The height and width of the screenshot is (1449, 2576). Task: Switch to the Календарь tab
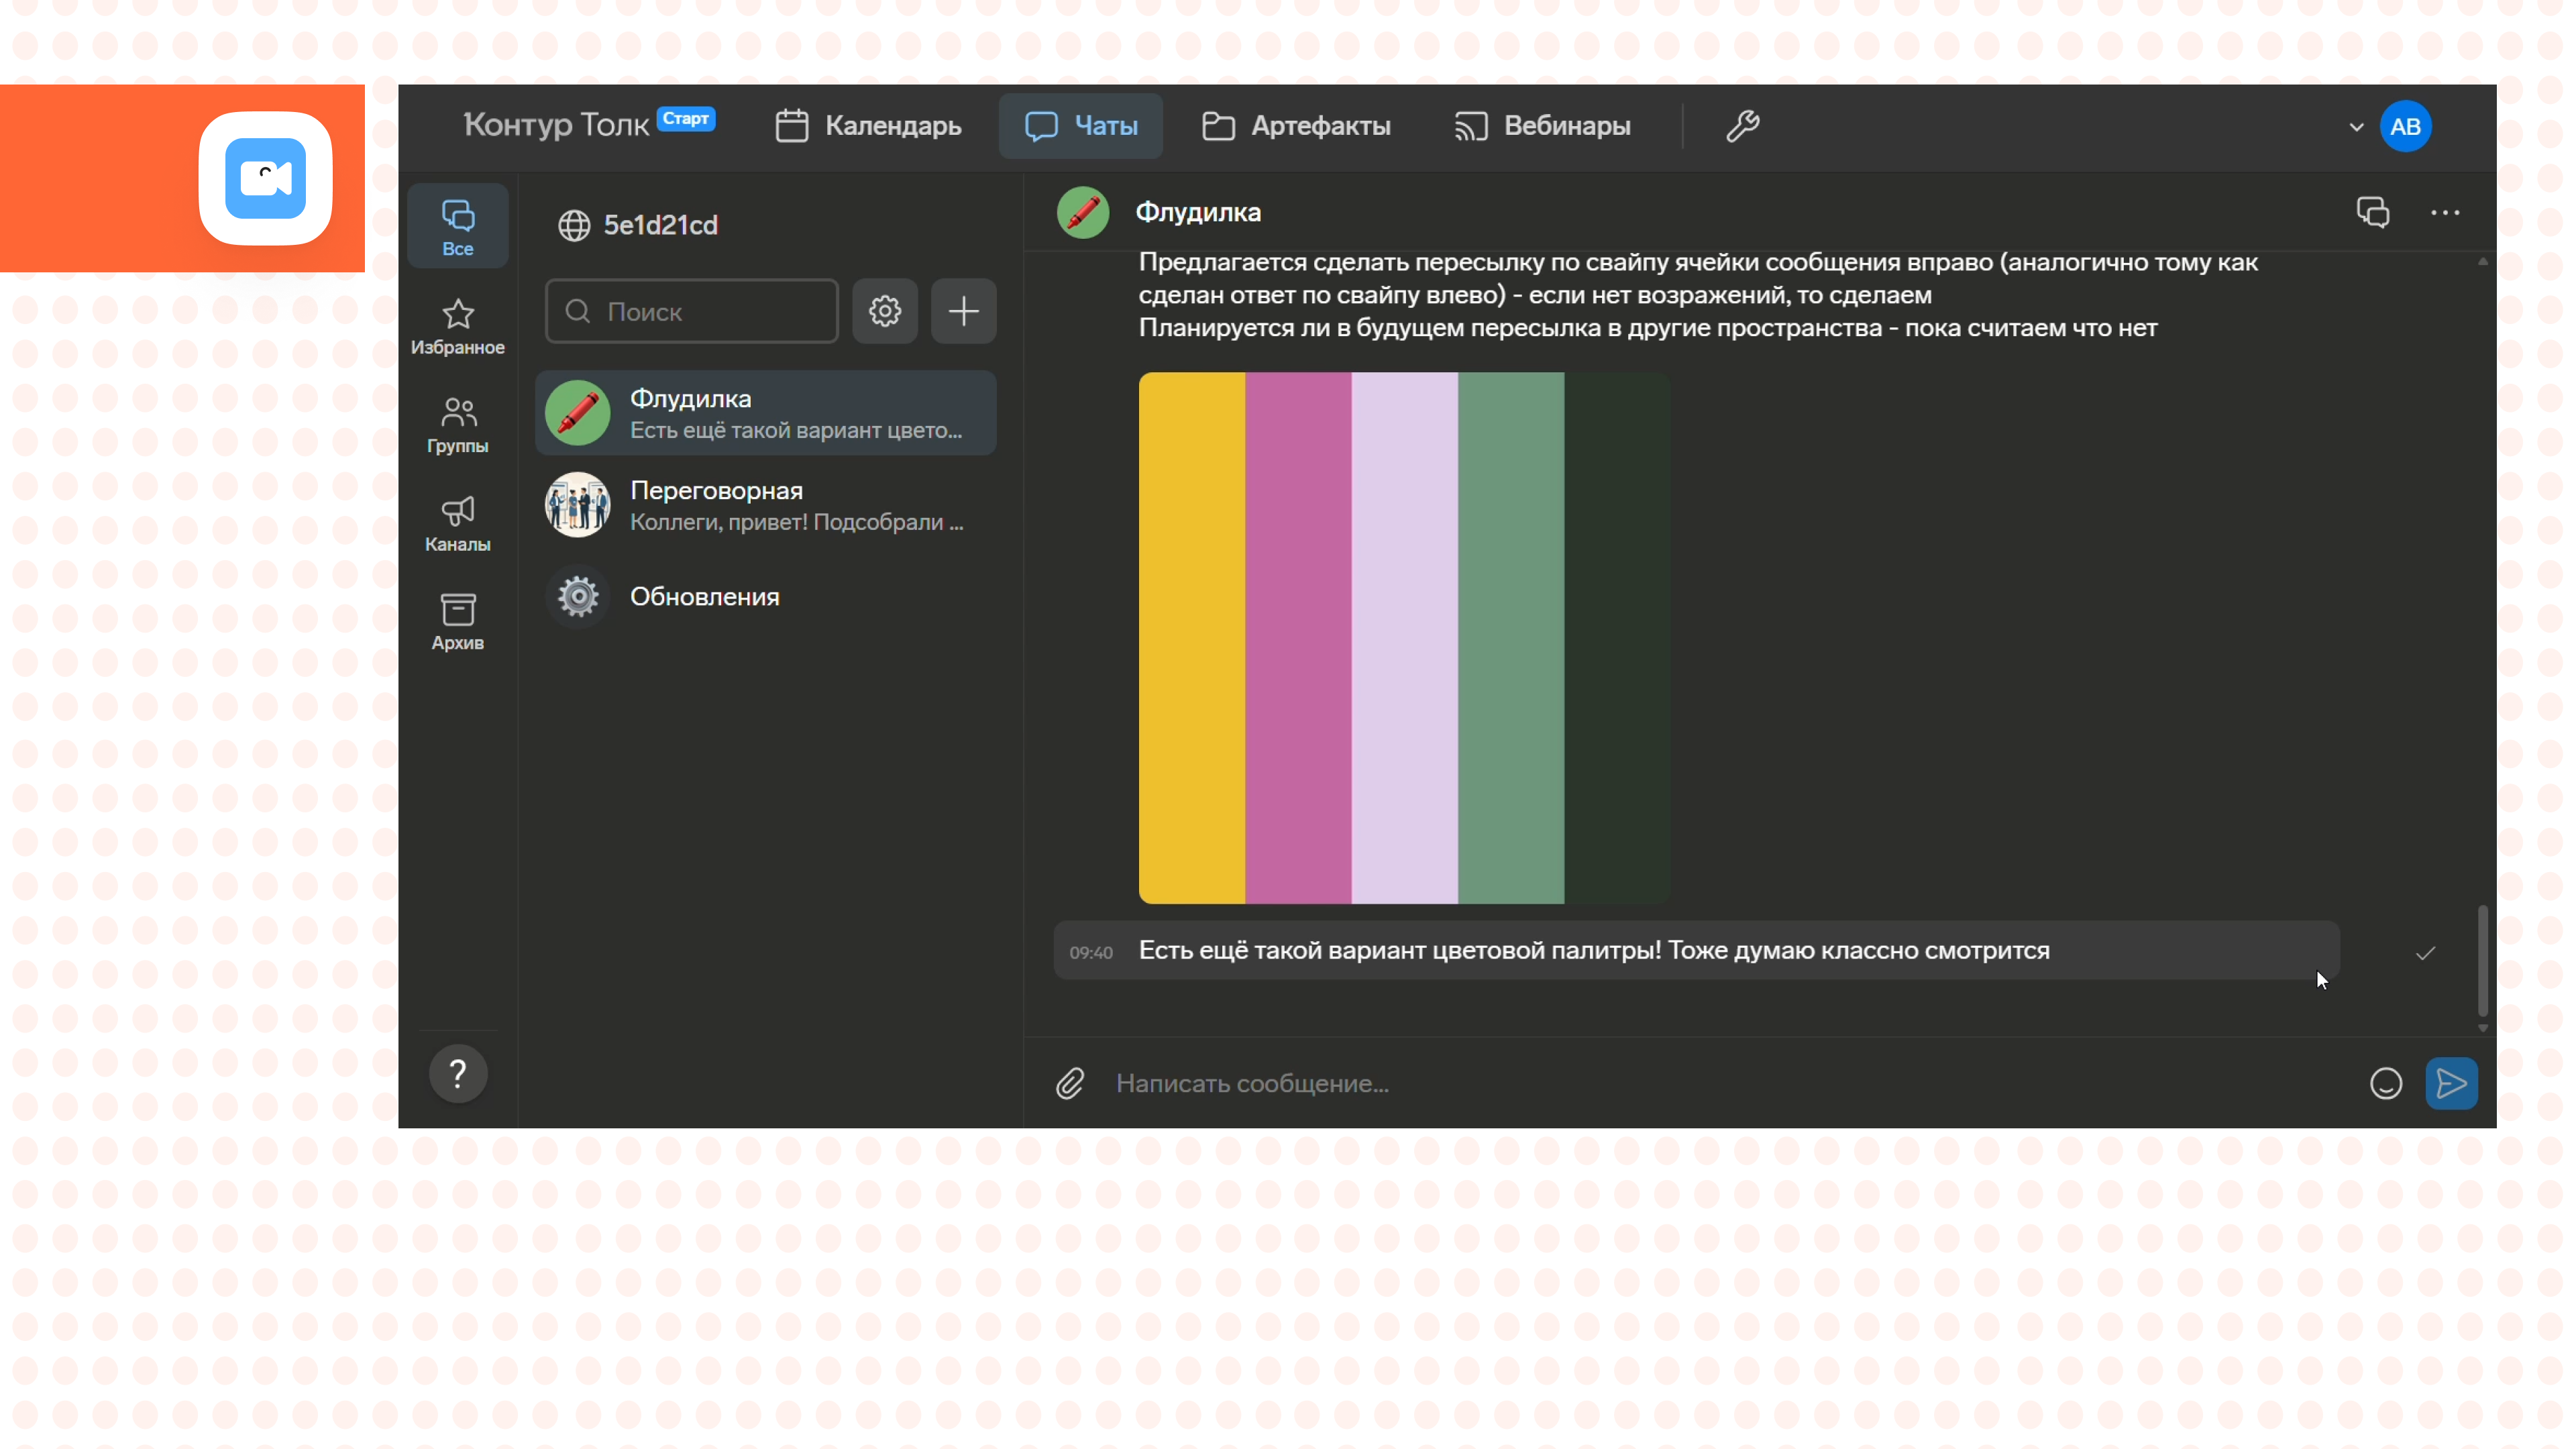868,126
